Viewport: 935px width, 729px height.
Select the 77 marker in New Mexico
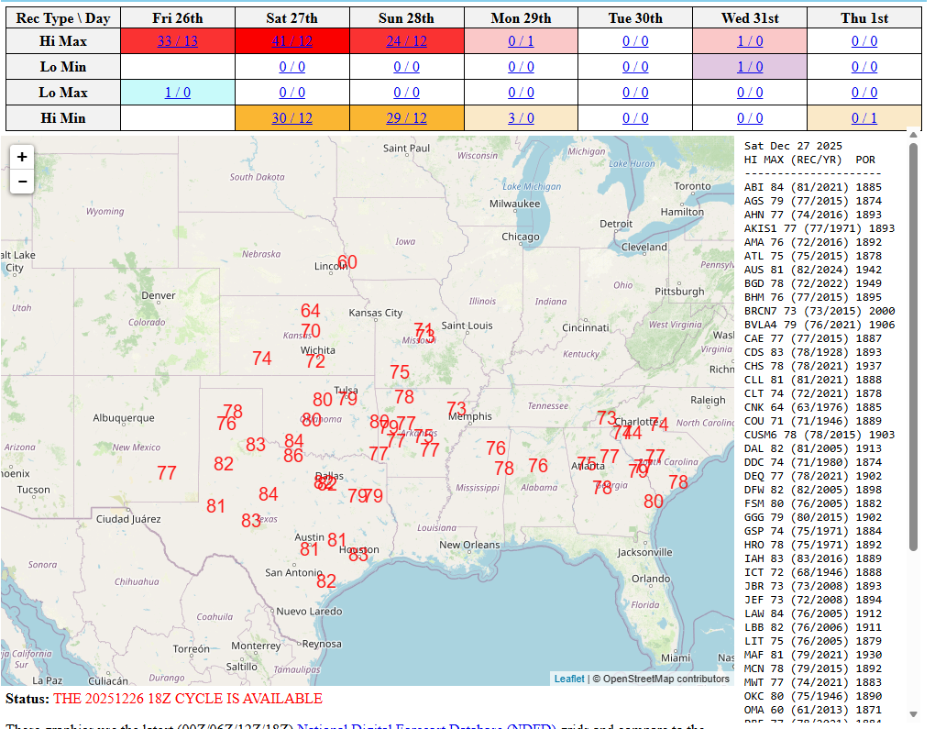[167, 473]
